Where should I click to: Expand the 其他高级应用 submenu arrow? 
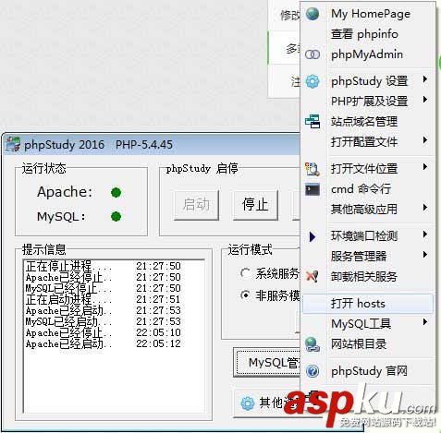(425, 208)
